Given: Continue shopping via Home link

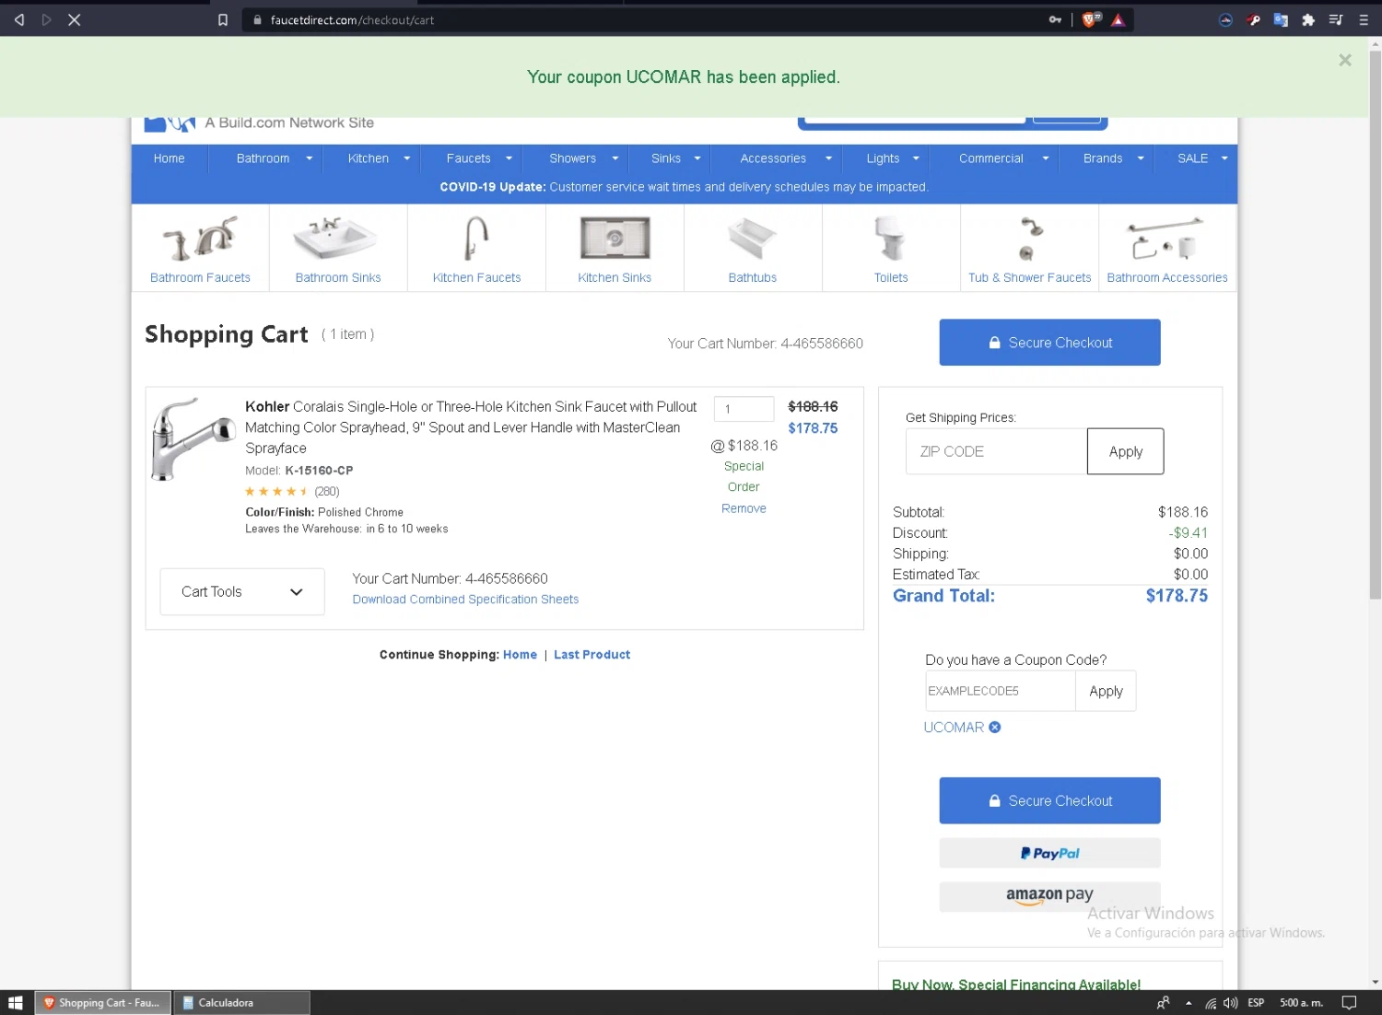Looking at the screenshot, I should click(x=520, y=655).
